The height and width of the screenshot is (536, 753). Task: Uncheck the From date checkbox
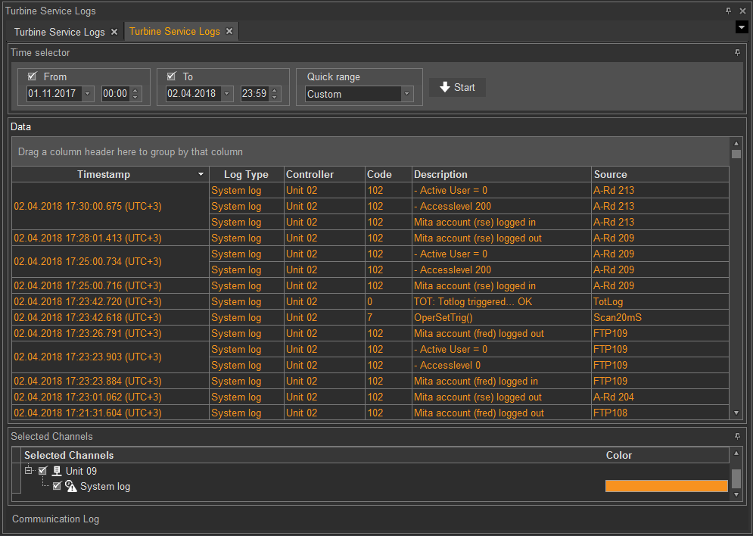(x=32, y=76)
